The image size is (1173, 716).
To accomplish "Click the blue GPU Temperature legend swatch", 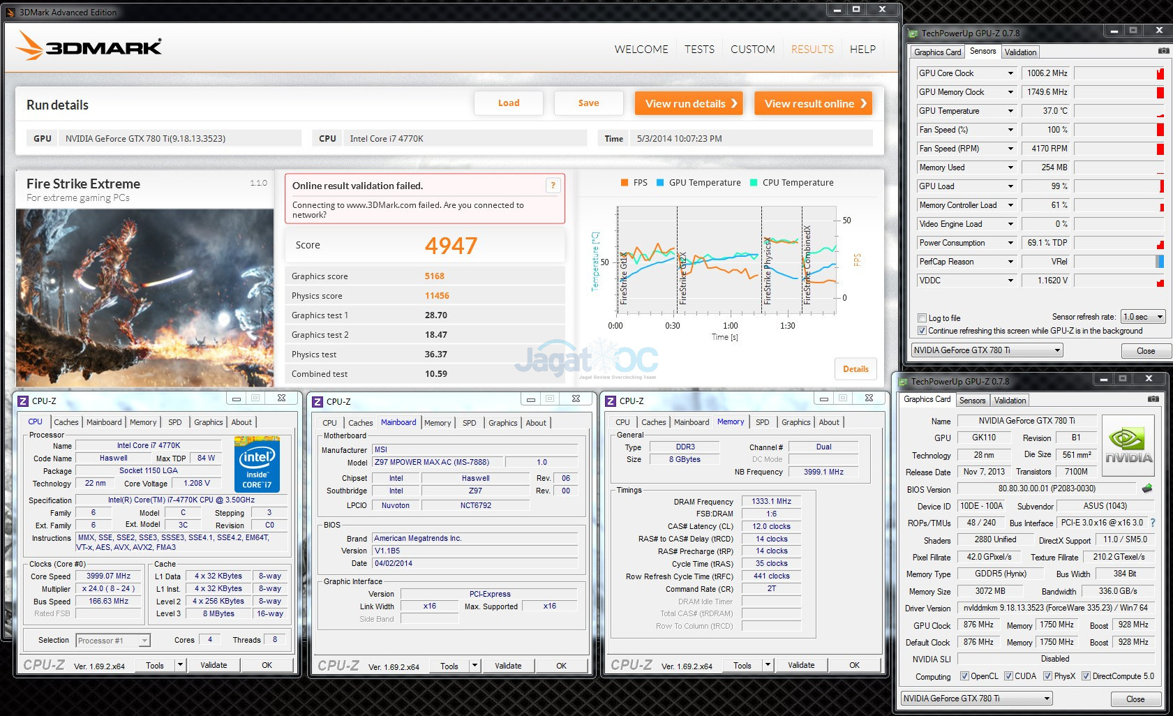I will (660, 183).
